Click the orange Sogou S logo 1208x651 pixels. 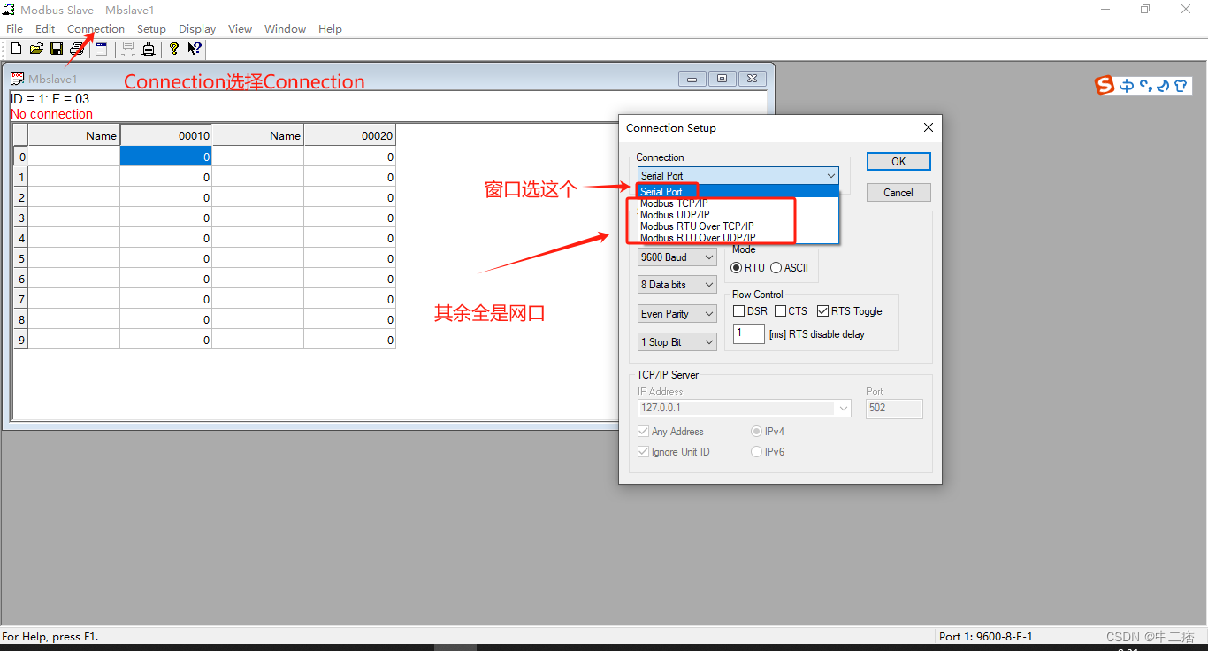(1105, 85)
